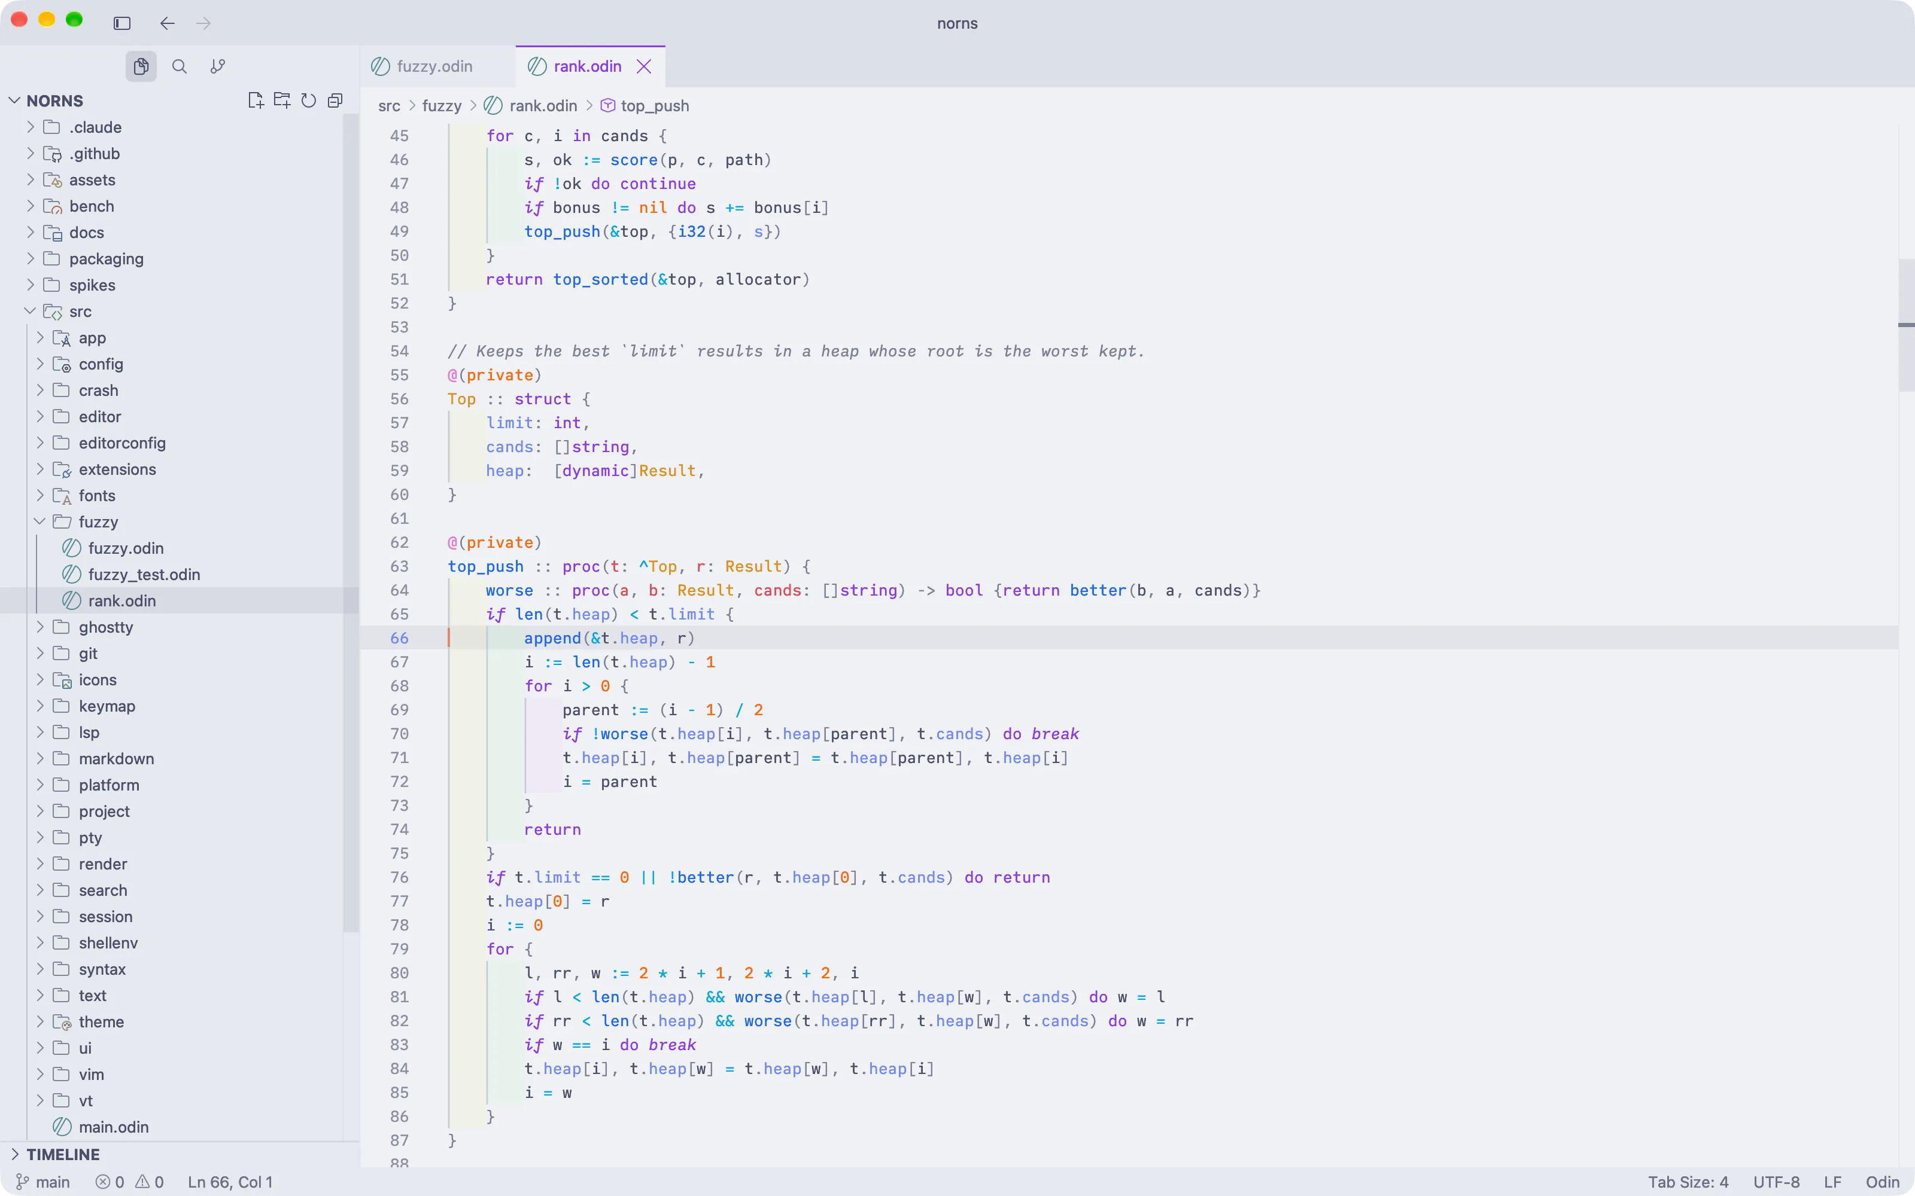The width and height of the screenshot is (1915, 1196).
Task: Collapse the src folder
Action: (x=30, y=312)
